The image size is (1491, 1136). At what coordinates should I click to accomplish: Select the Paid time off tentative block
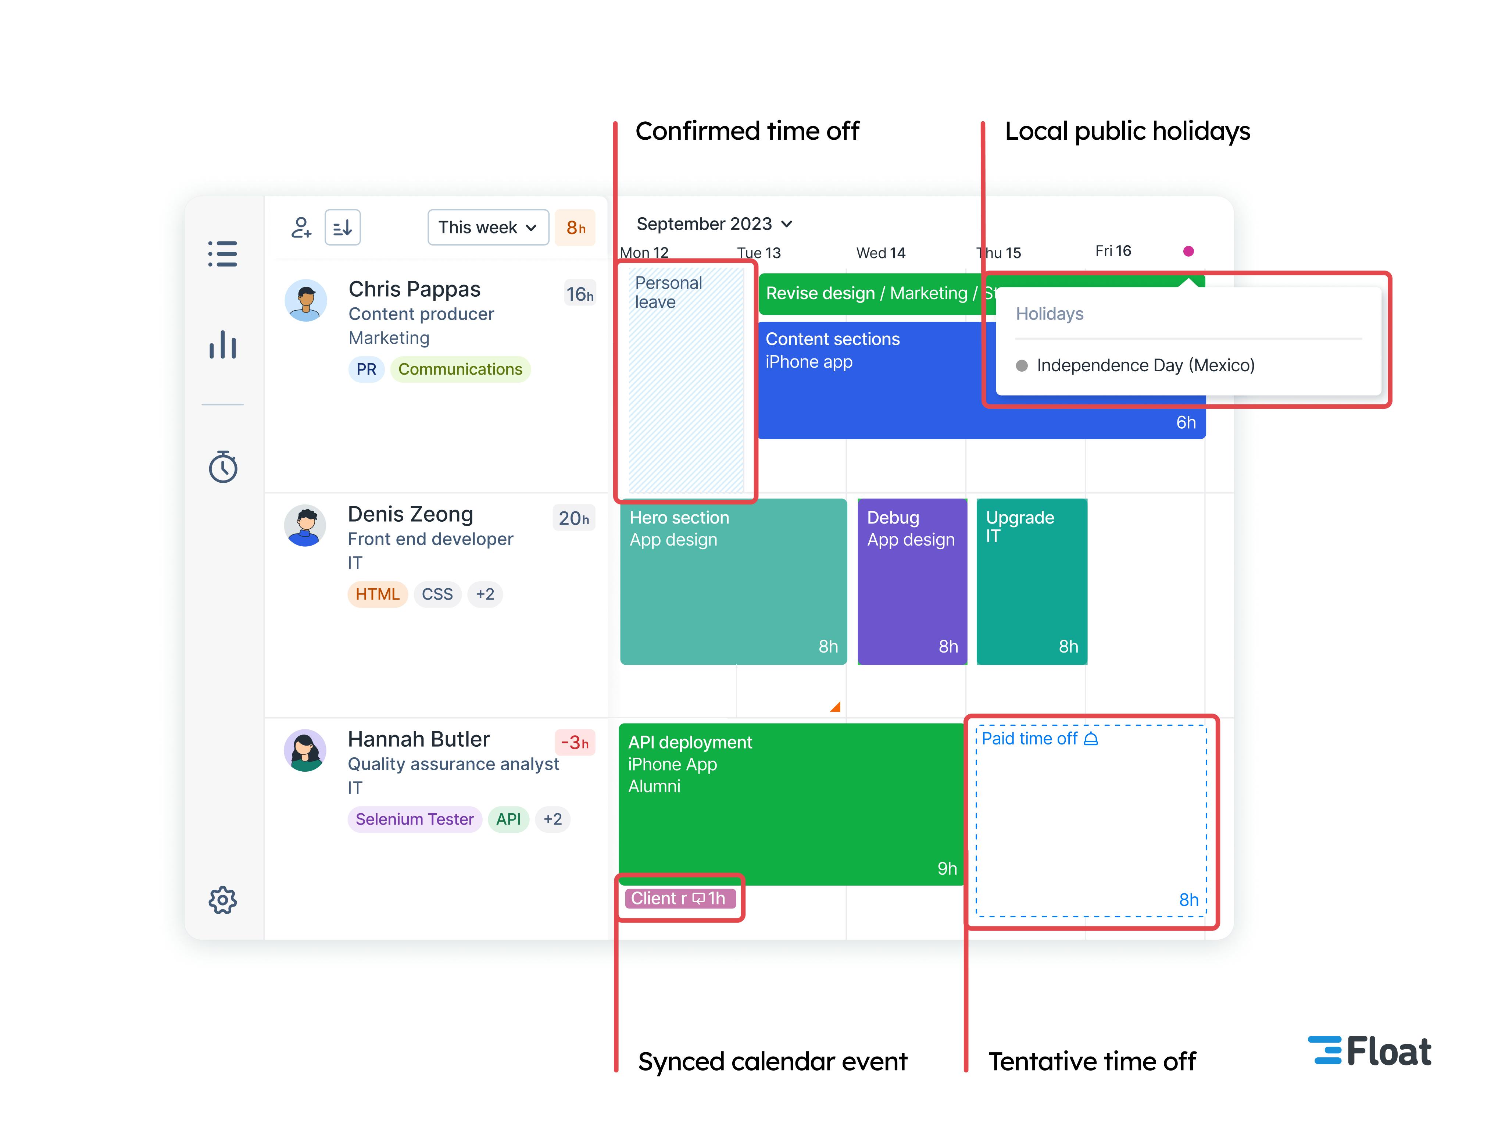(1091, 821)
